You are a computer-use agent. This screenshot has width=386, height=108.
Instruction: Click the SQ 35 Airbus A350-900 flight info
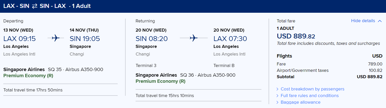(x=75, y=70)
